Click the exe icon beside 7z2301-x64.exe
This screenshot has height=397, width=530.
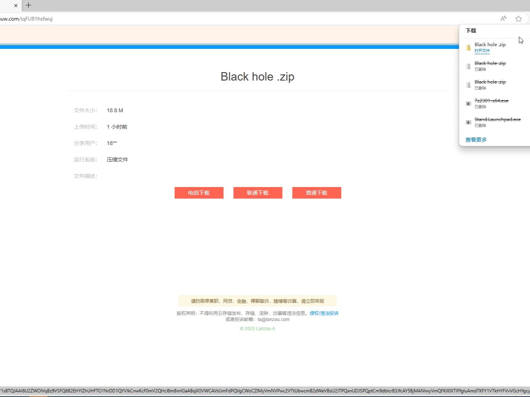468,103
